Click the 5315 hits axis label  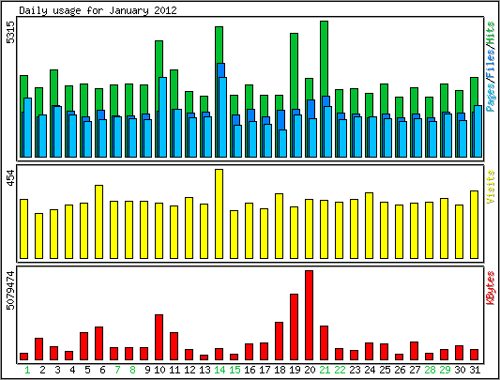pos(11,32)
